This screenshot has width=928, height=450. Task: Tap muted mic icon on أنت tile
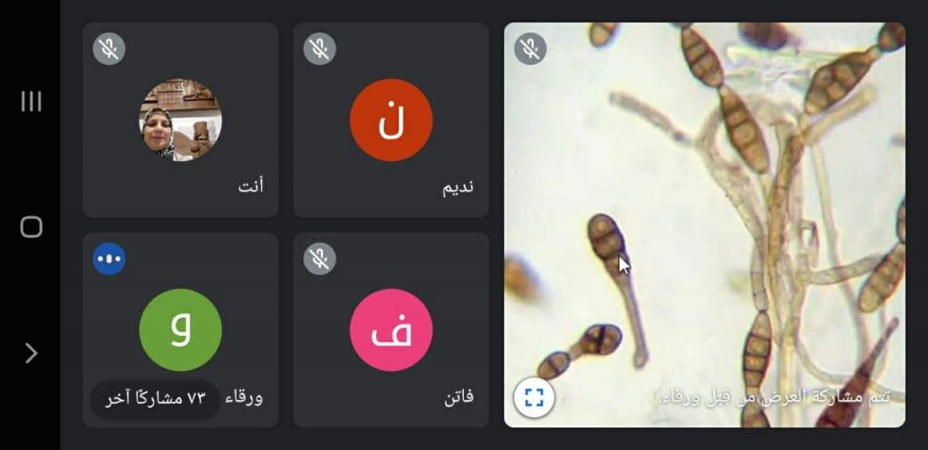pos(109,49)
